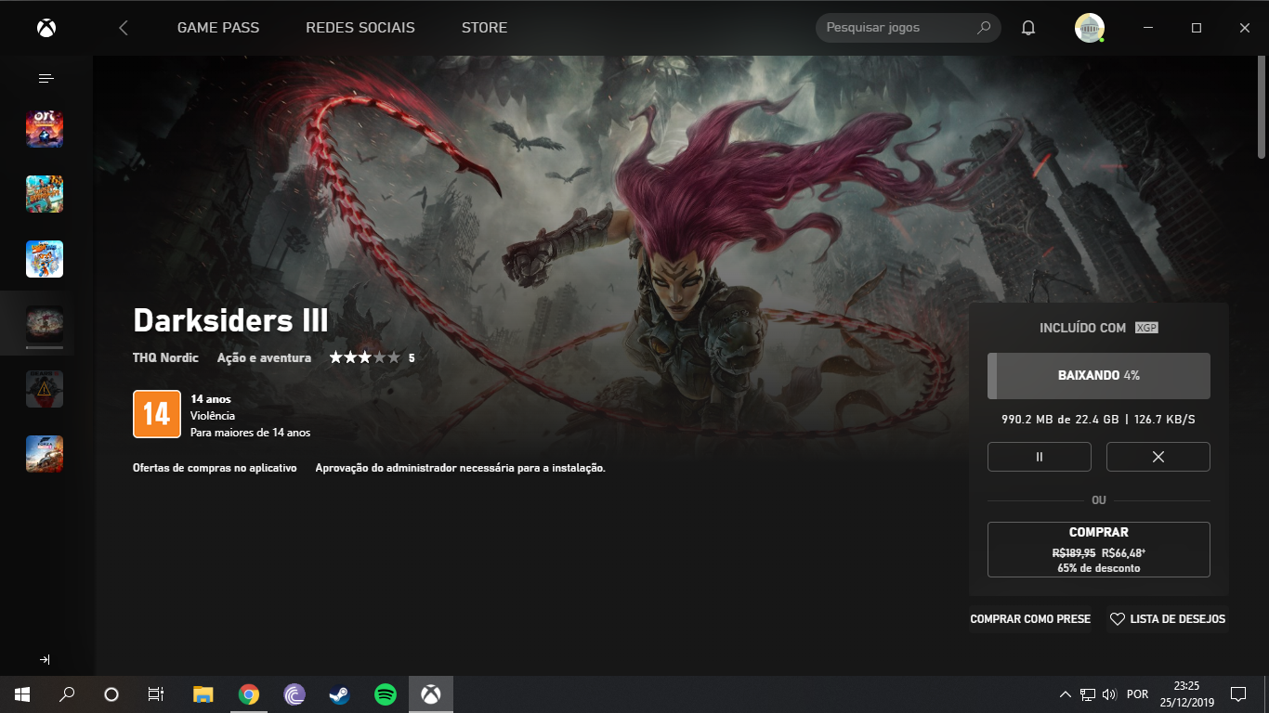The width and height of the screenshot is (1269, 713).
Task: Open the profile avatar menu
Action: click(1089, 28)
